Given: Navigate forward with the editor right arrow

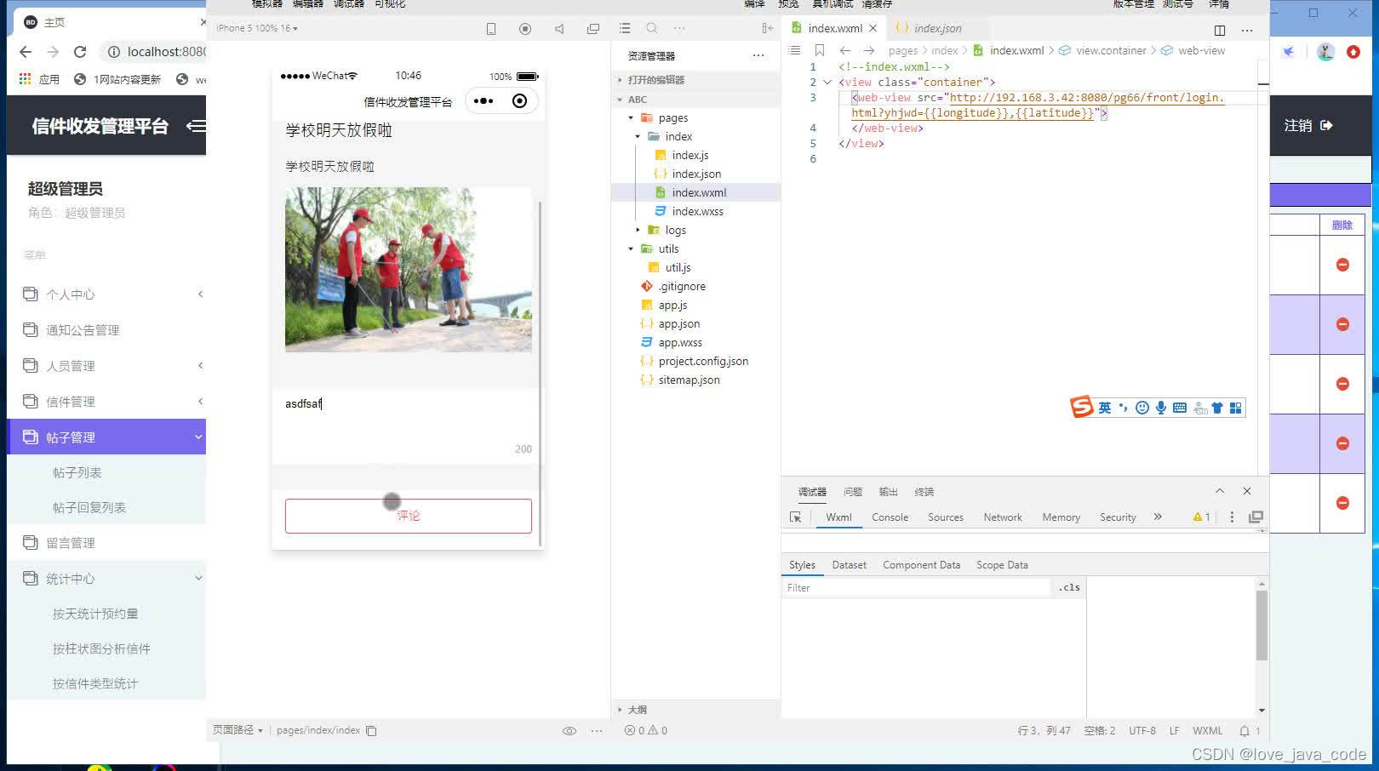Looking at the screenshot, I should [x=869, y=51].
